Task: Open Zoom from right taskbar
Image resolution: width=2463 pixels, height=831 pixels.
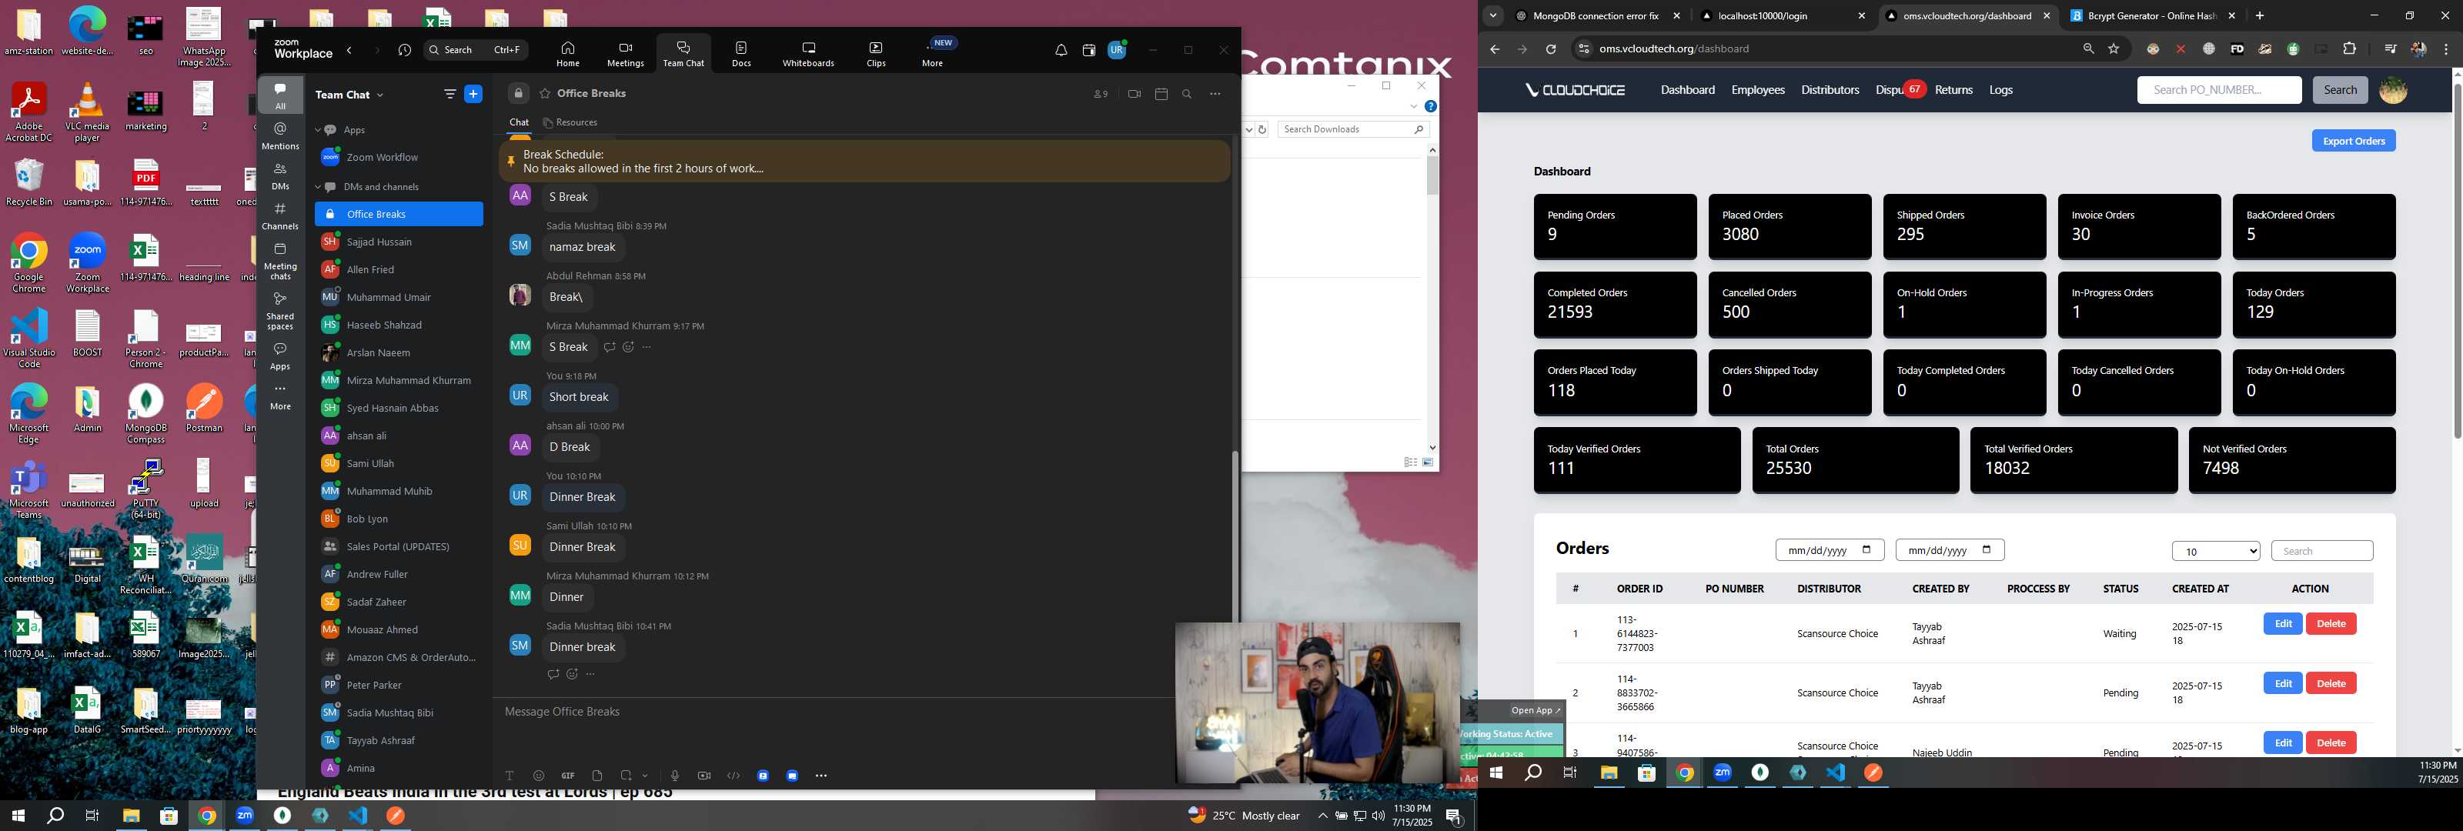Action: point(1722,773)
